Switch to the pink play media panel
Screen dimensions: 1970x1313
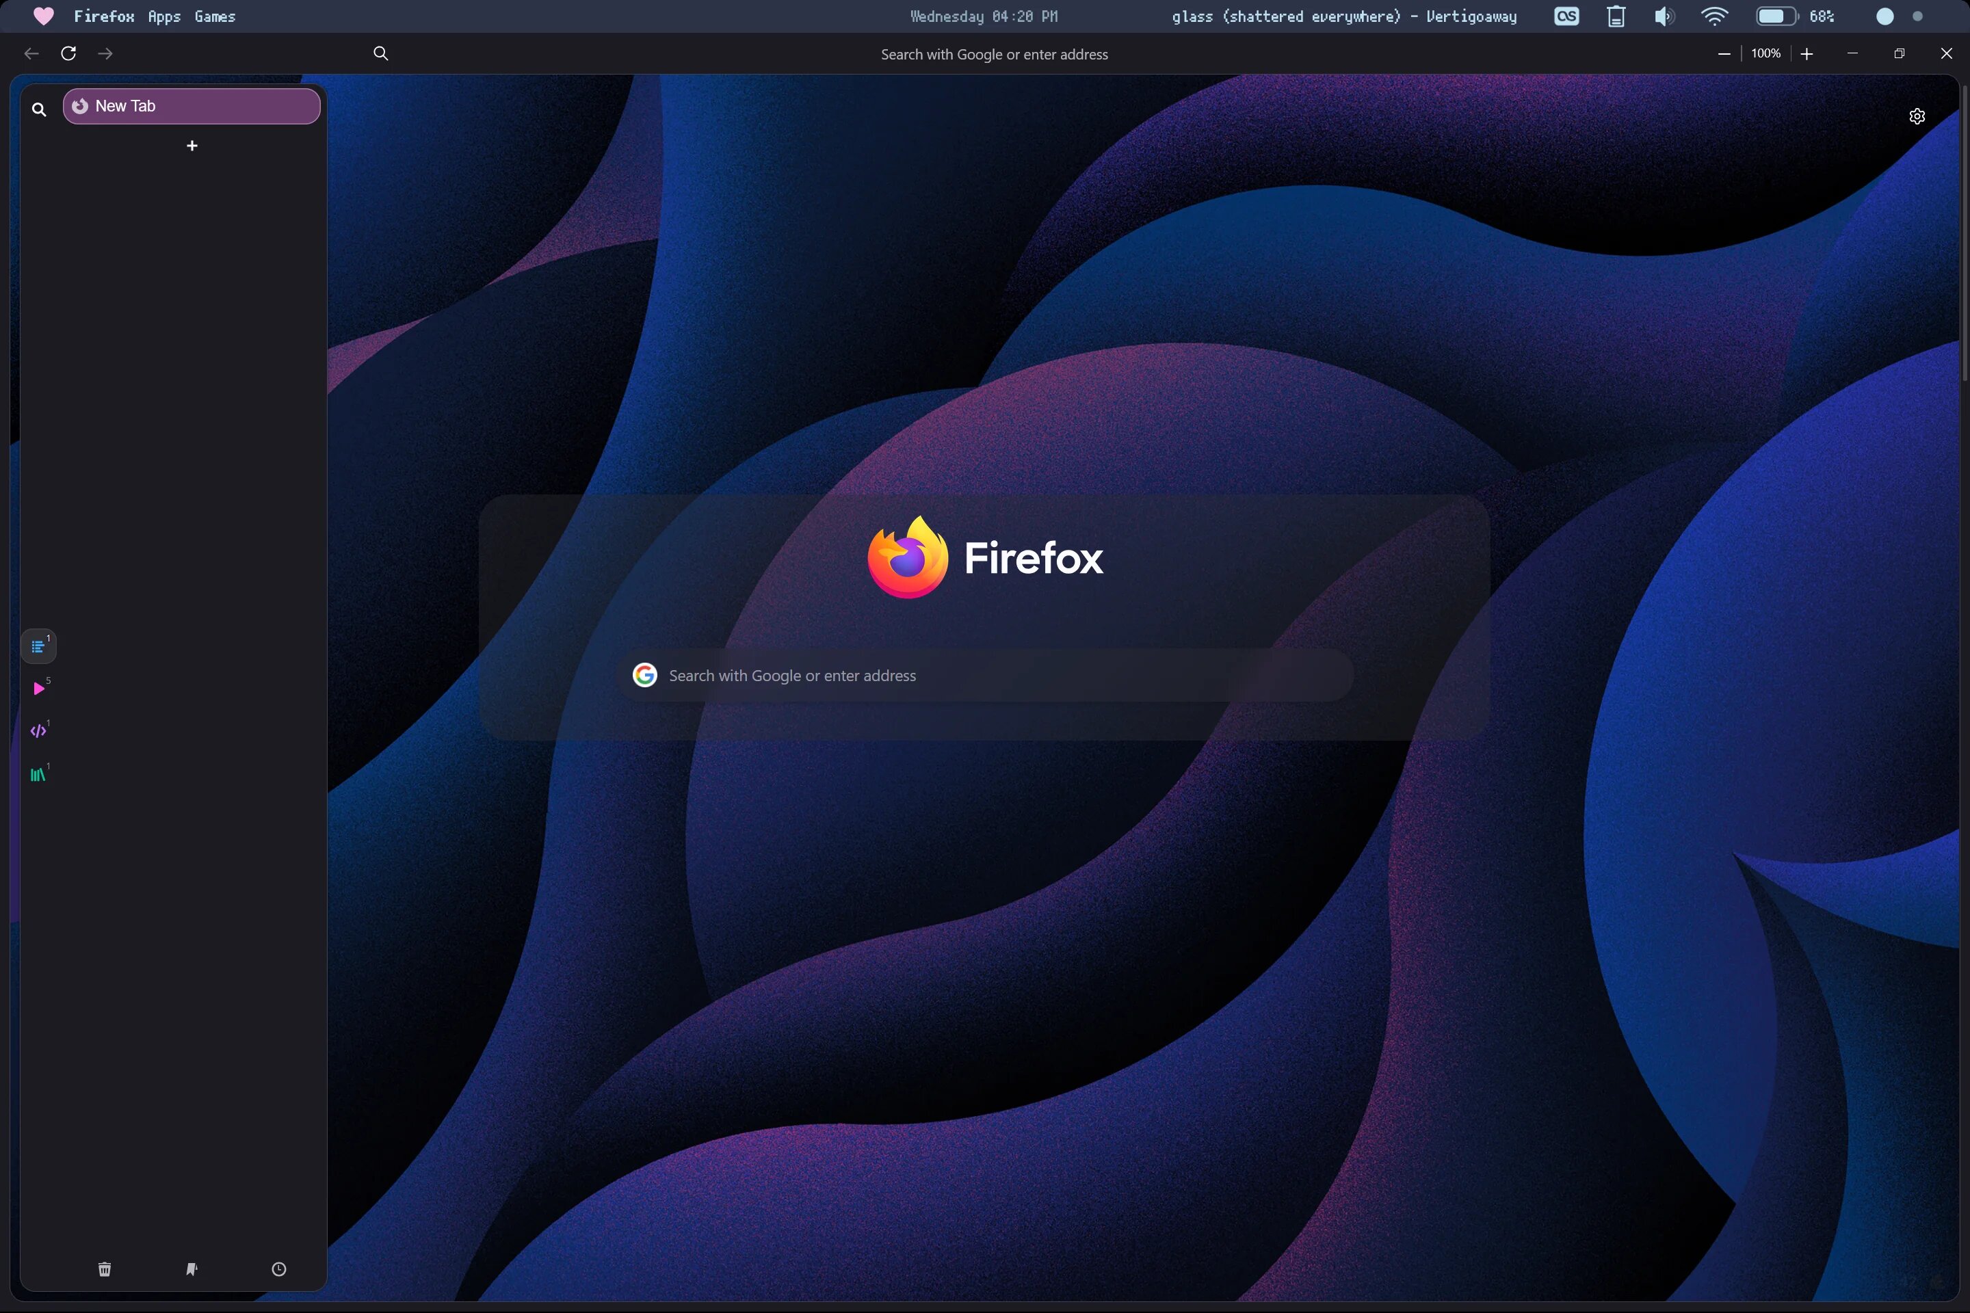tap(38, 689)
